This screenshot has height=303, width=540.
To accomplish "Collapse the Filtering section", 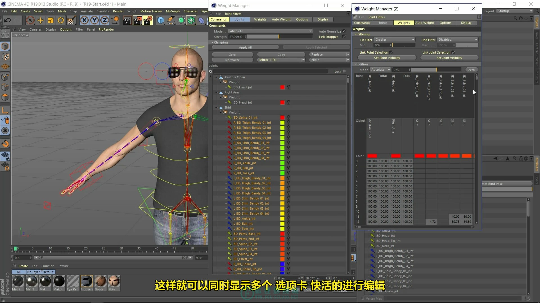I will [356, 34].
